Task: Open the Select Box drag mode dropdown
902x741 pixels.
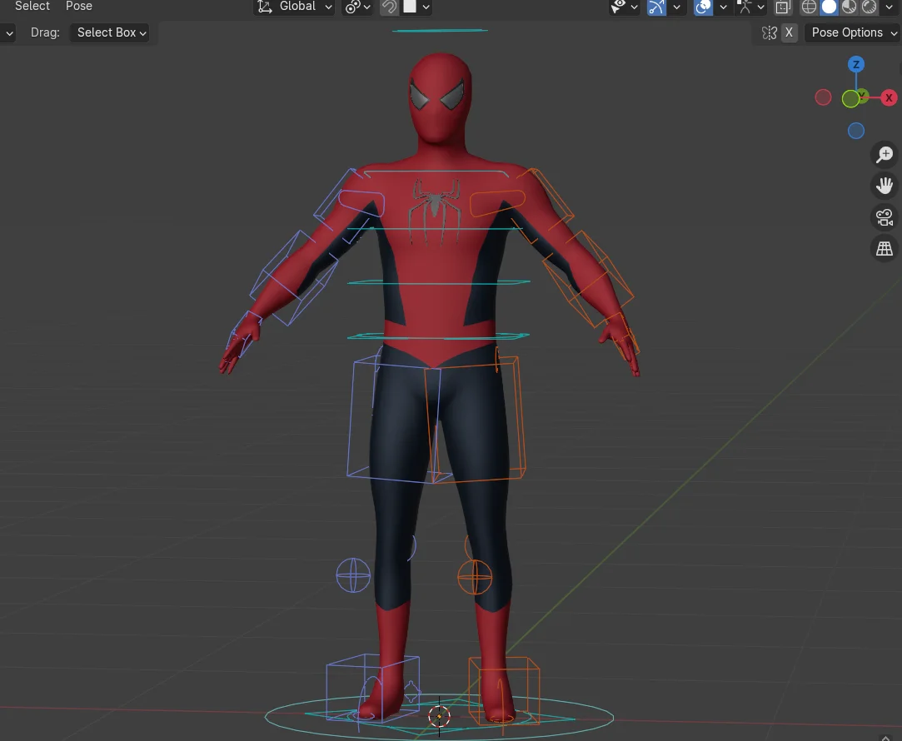Action: [111, 32]
